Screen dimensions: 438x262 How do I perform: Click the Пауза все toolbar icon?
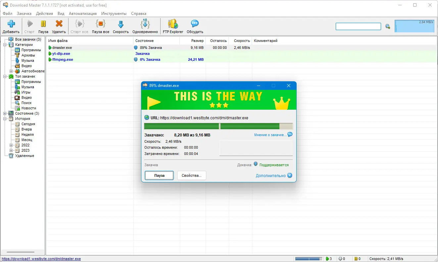[x=101, y=24]
